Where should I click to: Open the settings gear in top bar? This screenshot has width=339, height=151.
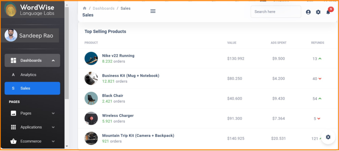318,12
